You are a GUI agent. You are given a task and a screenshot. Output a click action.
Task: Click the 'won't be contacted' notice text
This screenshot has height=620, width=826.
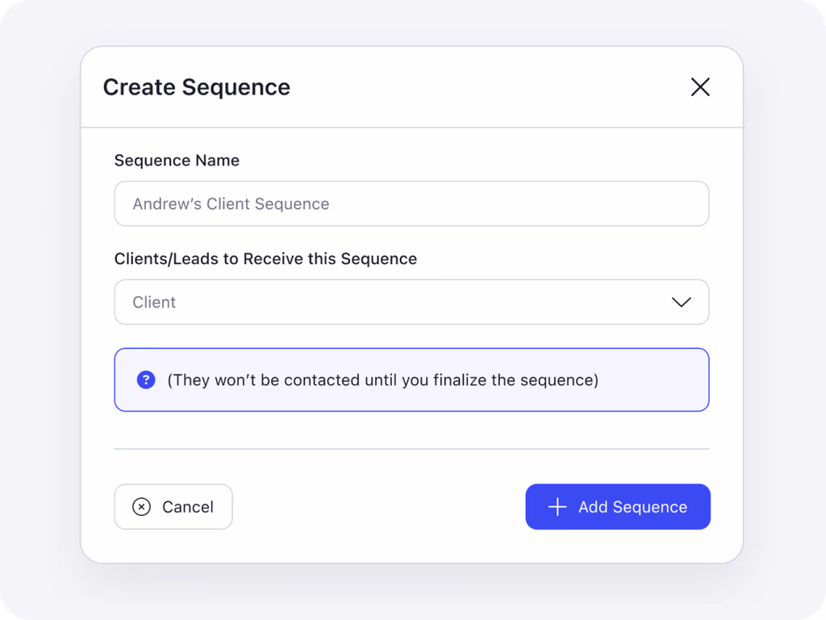(382, 379)
